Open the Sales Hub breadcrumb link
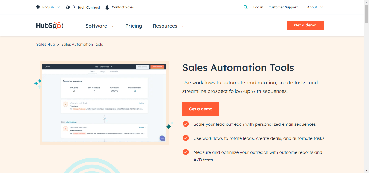 [x=45, y=44]
